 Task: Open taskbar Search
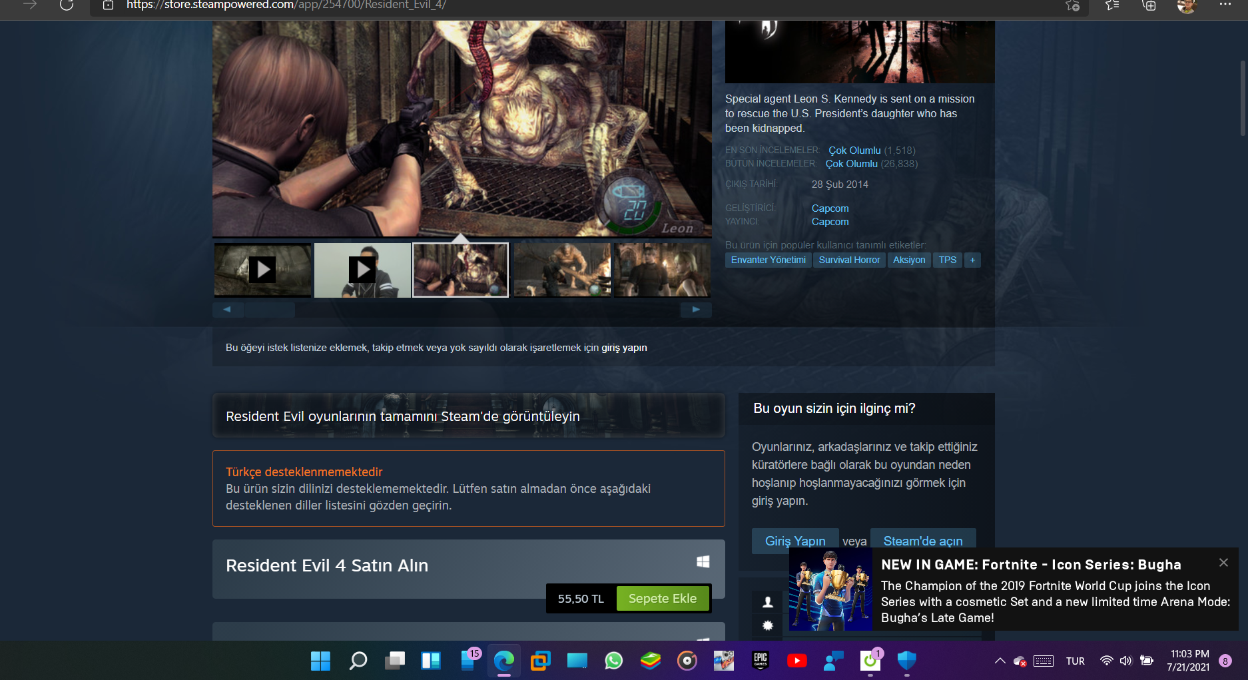click(358, 661)
